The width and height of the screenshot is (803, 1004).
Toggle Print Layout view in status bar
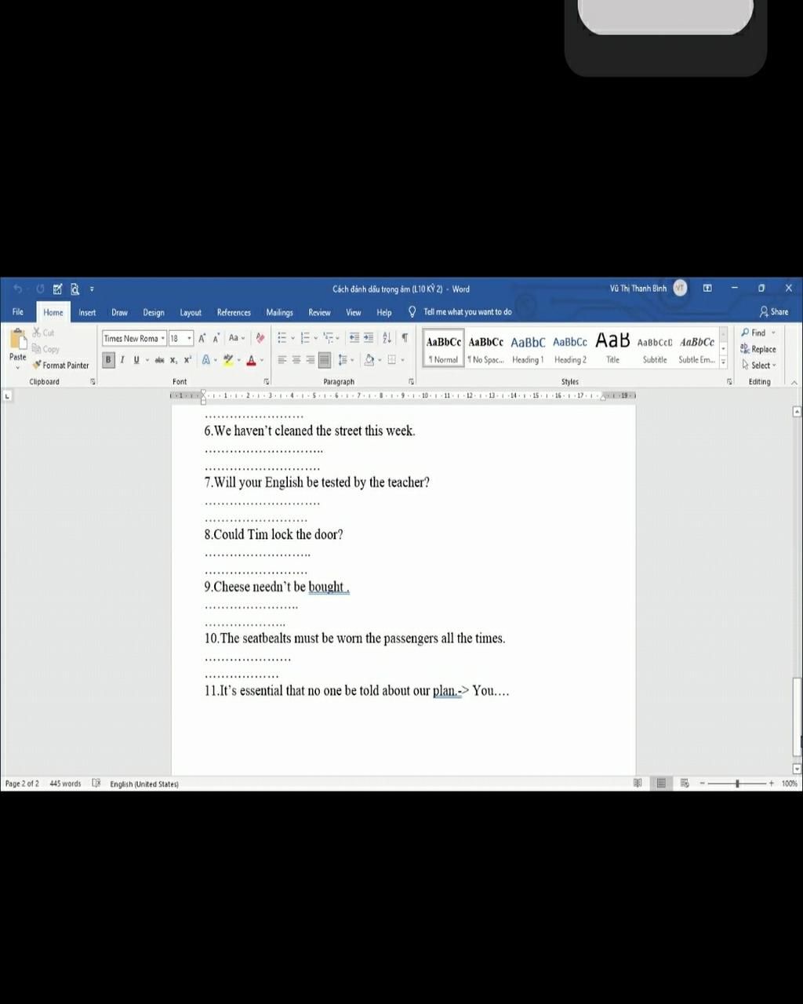[x=661, y=783]
